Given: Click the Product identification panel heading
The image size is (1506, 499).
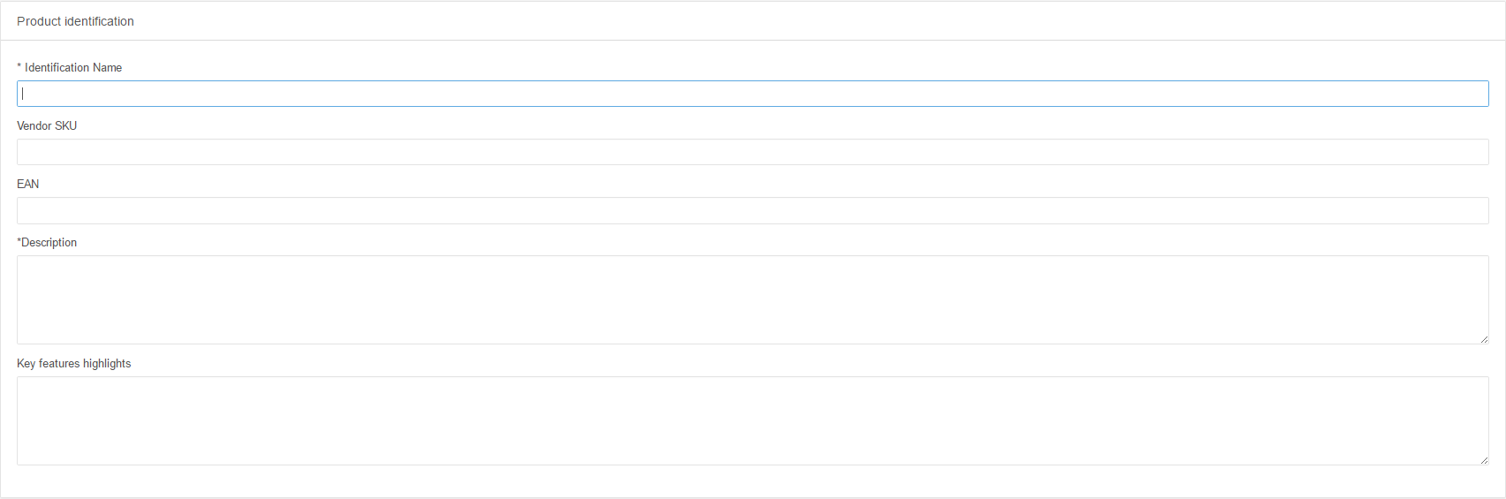Looking at the screenshot, I should (75, 21).
